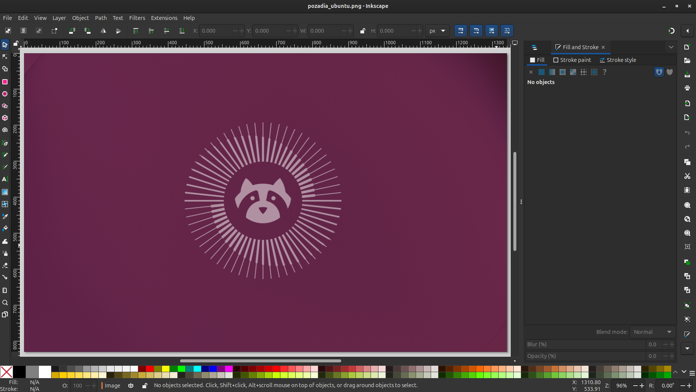Expand the dock panel chevron menu
Viewport: 696px width, 392px height.
671,47
